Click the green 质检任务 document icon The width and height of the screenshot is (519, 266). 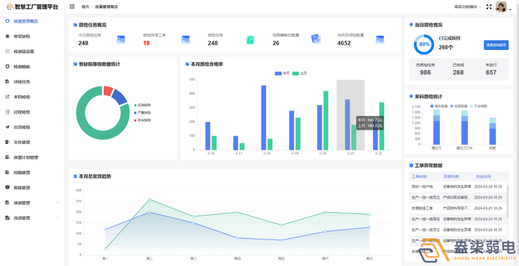(x=250, y=40)
